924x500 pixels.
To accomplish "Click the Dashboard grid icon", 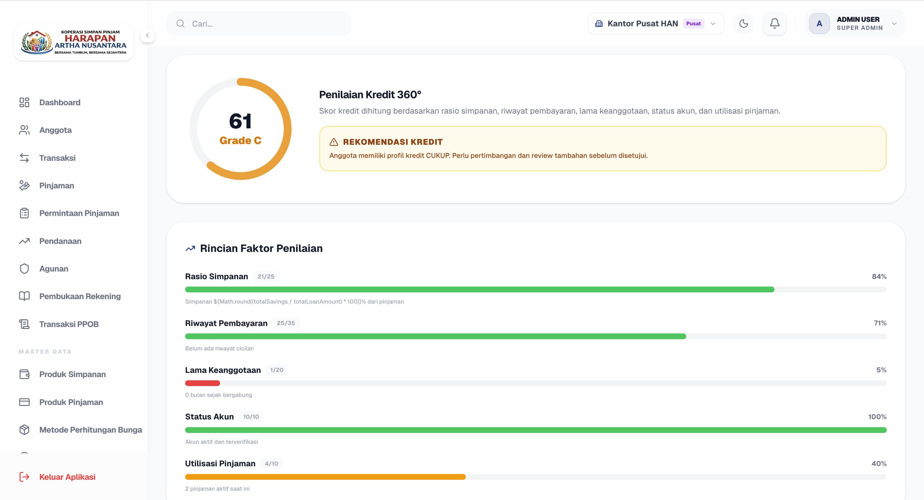I will tap(24, 102).
